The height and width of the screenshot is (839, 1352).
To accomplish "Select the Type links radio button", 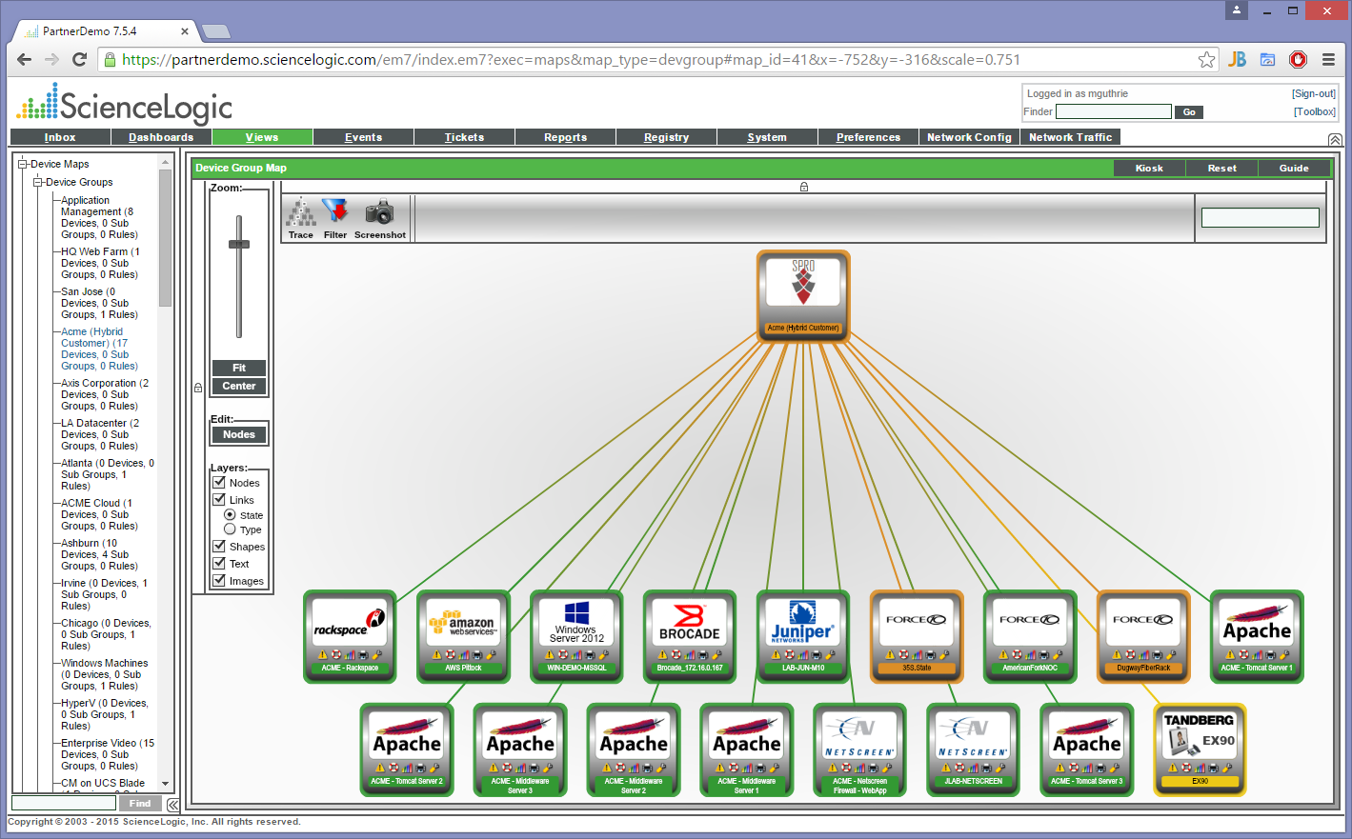I will coord(230,529).
